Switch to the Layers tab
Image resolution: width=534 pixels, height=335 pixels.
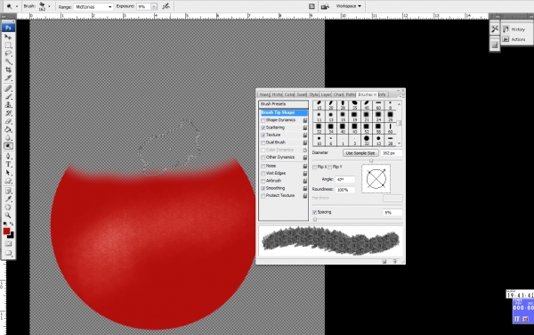[x=326, y=94]
